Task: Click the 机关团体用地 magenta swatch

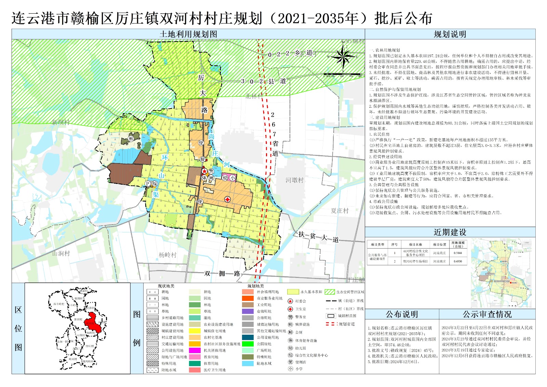Action: tap(195, 350)
